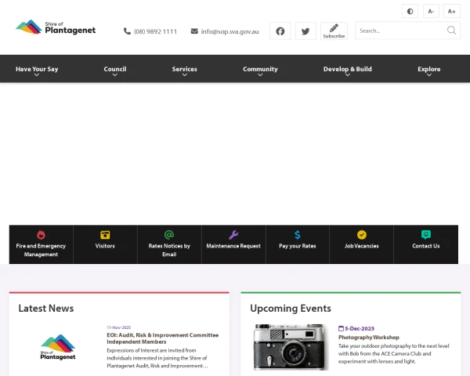The width and height of the screenshot is (470, 376).
Task: Expand the Have Your Say menu
Action: 37,70
